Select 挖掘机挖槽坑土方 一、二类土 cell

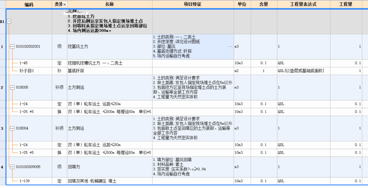110,63
